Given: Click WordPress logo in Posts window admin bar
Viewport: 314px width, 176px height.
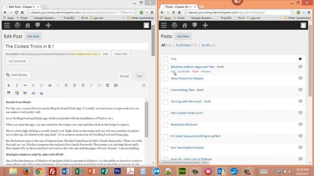Looking at the screenshot, I should [x=175, y=25].
